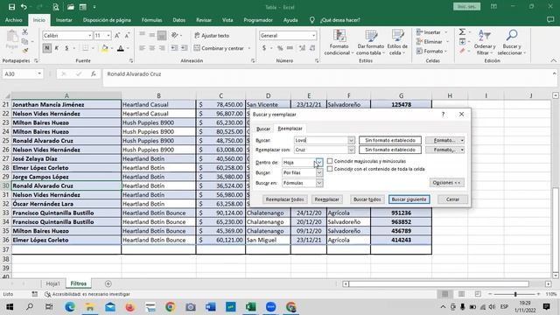
Task: Click into the Buscar text field
Action: 321,140
